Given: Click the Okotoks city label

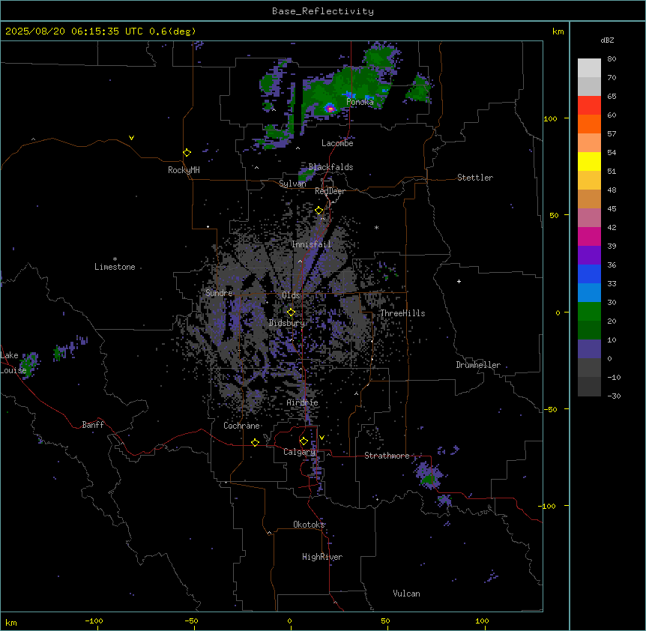Looking at the screenshot, I should click(x=309, y=525).
